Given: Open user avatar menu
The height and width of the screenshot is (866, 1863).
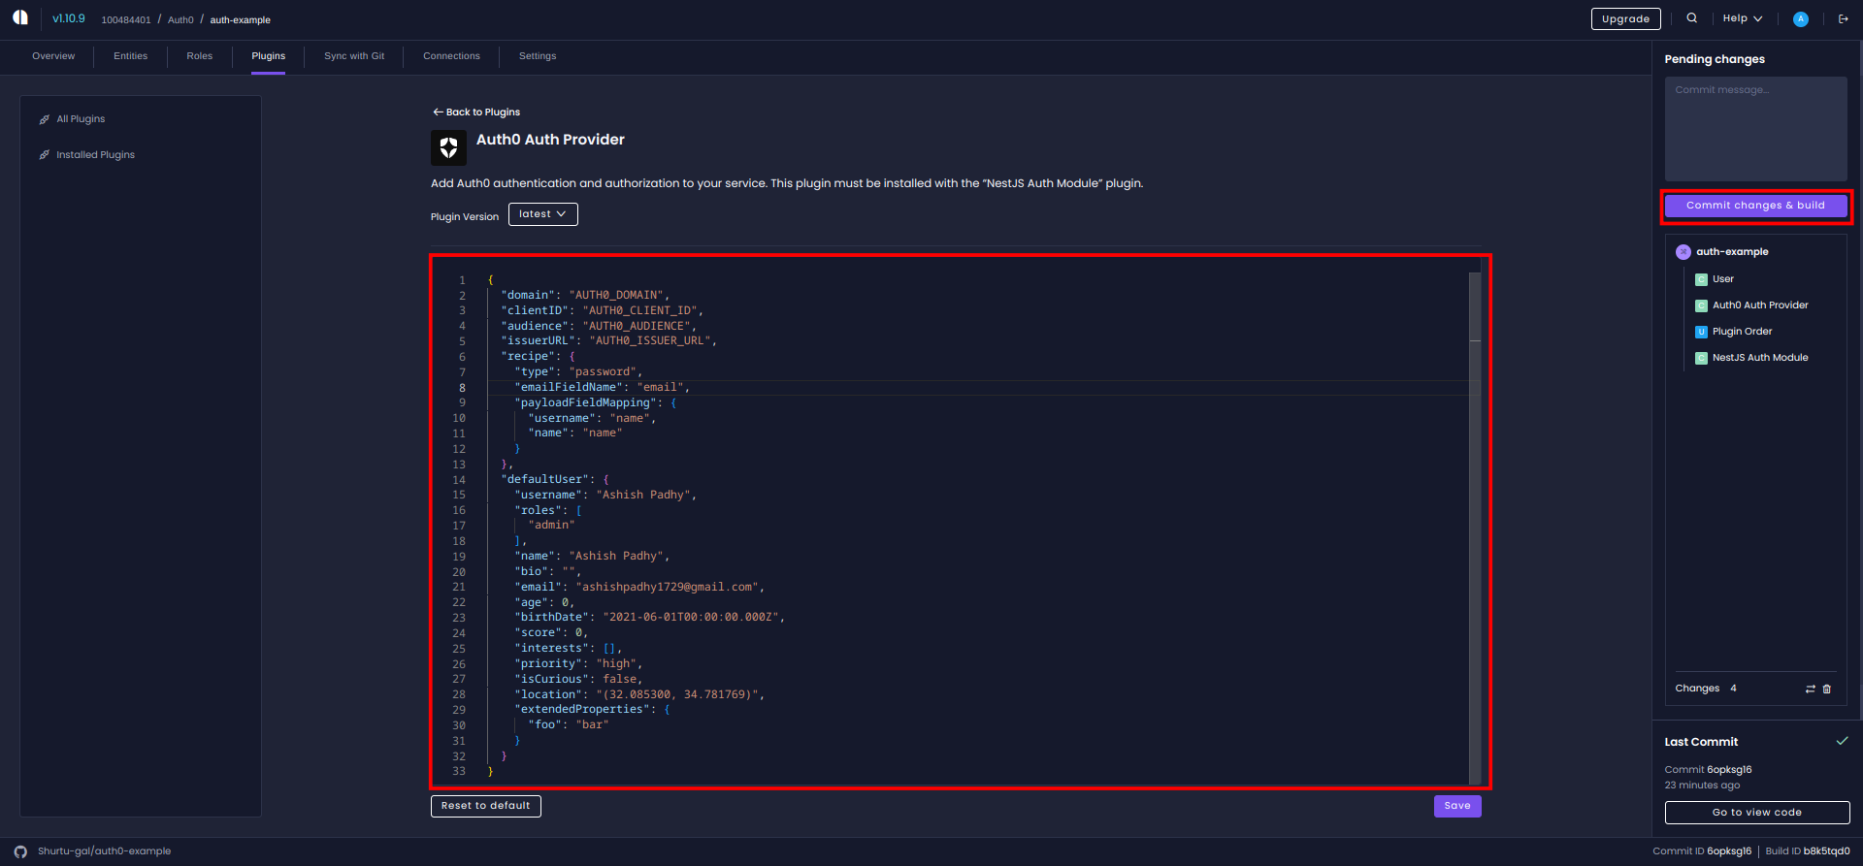Looking at the screenshot, I should pos(1801,19).
